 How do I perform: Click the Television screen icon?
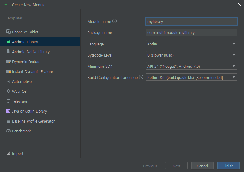point(8,101)
